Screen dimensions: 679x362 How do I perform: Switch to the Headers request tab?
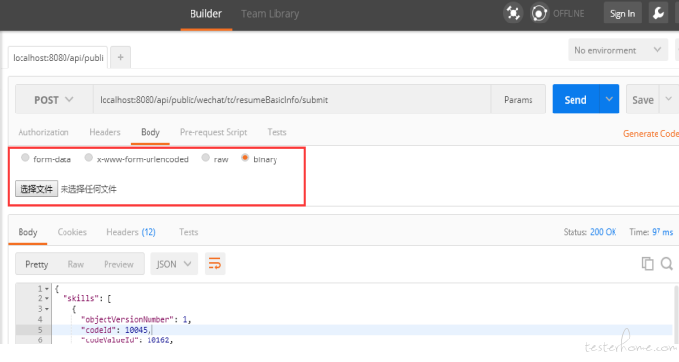coord(105,132)
